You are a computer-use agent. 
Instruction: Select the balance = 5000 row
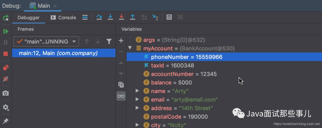tap(224, 82)
